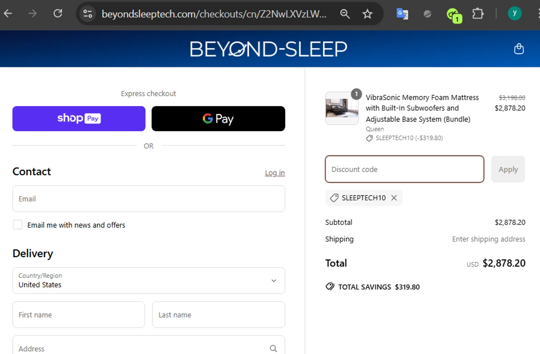Click the browser forward arrow
The width and height of the screenshot is (540, 354).
point(33,14)
